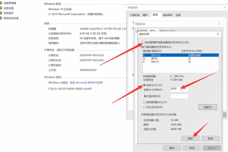Click the WORKGROUP workgroup value

[88, 70]
